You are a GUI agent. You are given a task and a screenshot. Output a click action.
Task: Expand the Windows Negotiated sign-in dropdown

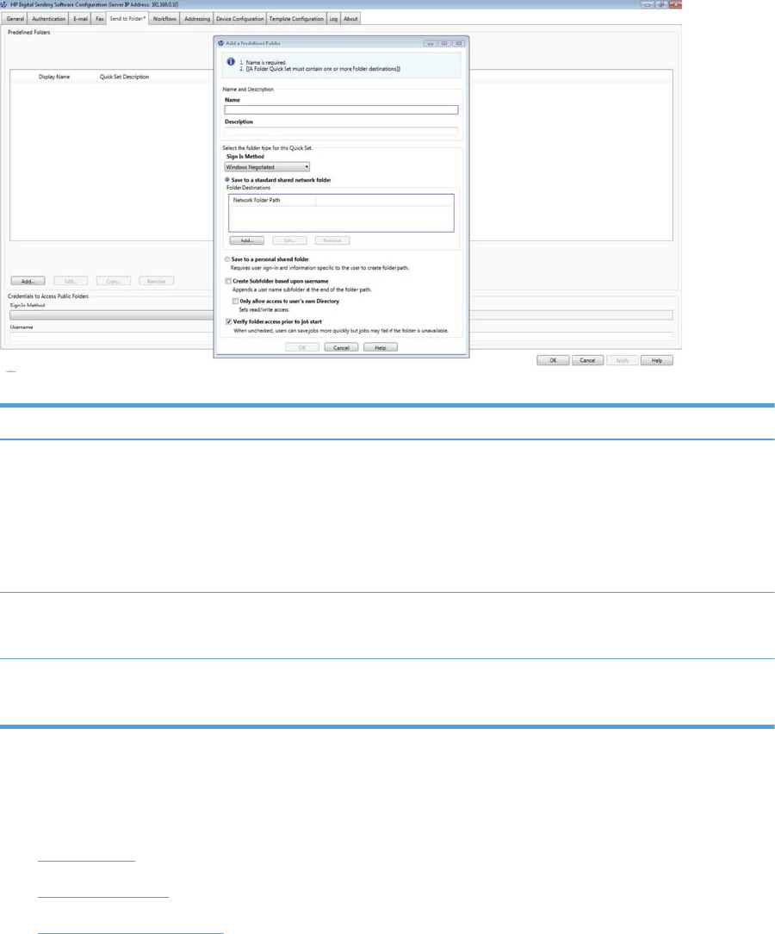267,167
